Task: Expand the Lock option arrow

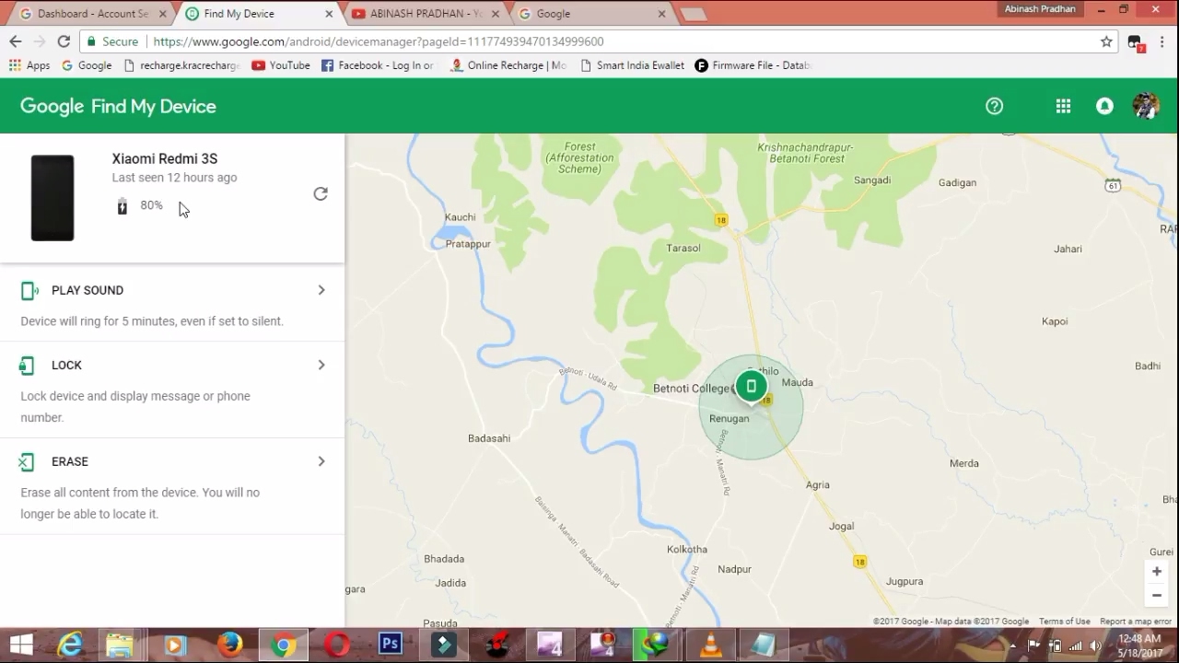Action: (321, 365)
